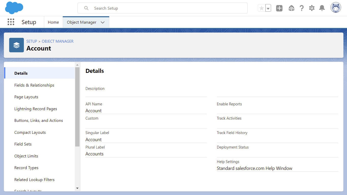Image resolution: width=347 pixels, height=195 pixels.
Task: Click the Custom field label
Action: [92, 118]
